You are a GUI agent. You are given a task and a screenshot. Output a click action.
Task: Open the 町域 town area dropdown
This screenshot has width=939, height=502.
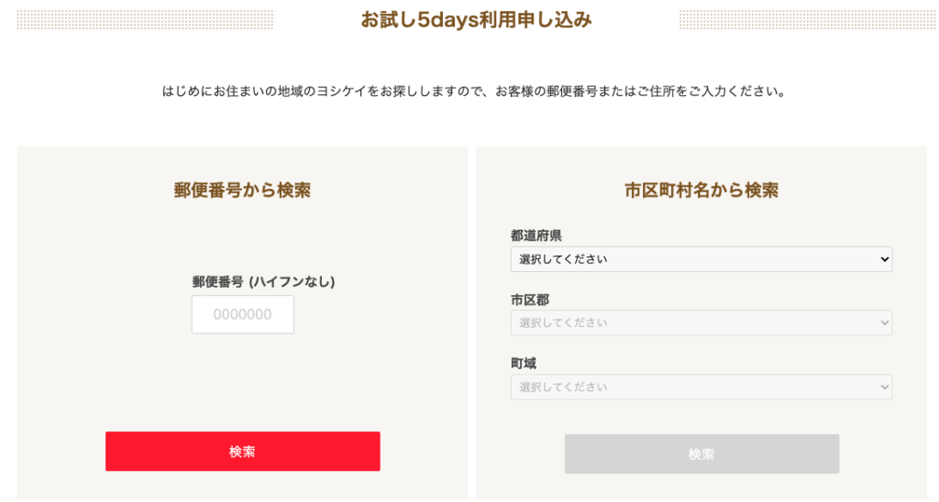pyautogui.click(x=701, y=387)
